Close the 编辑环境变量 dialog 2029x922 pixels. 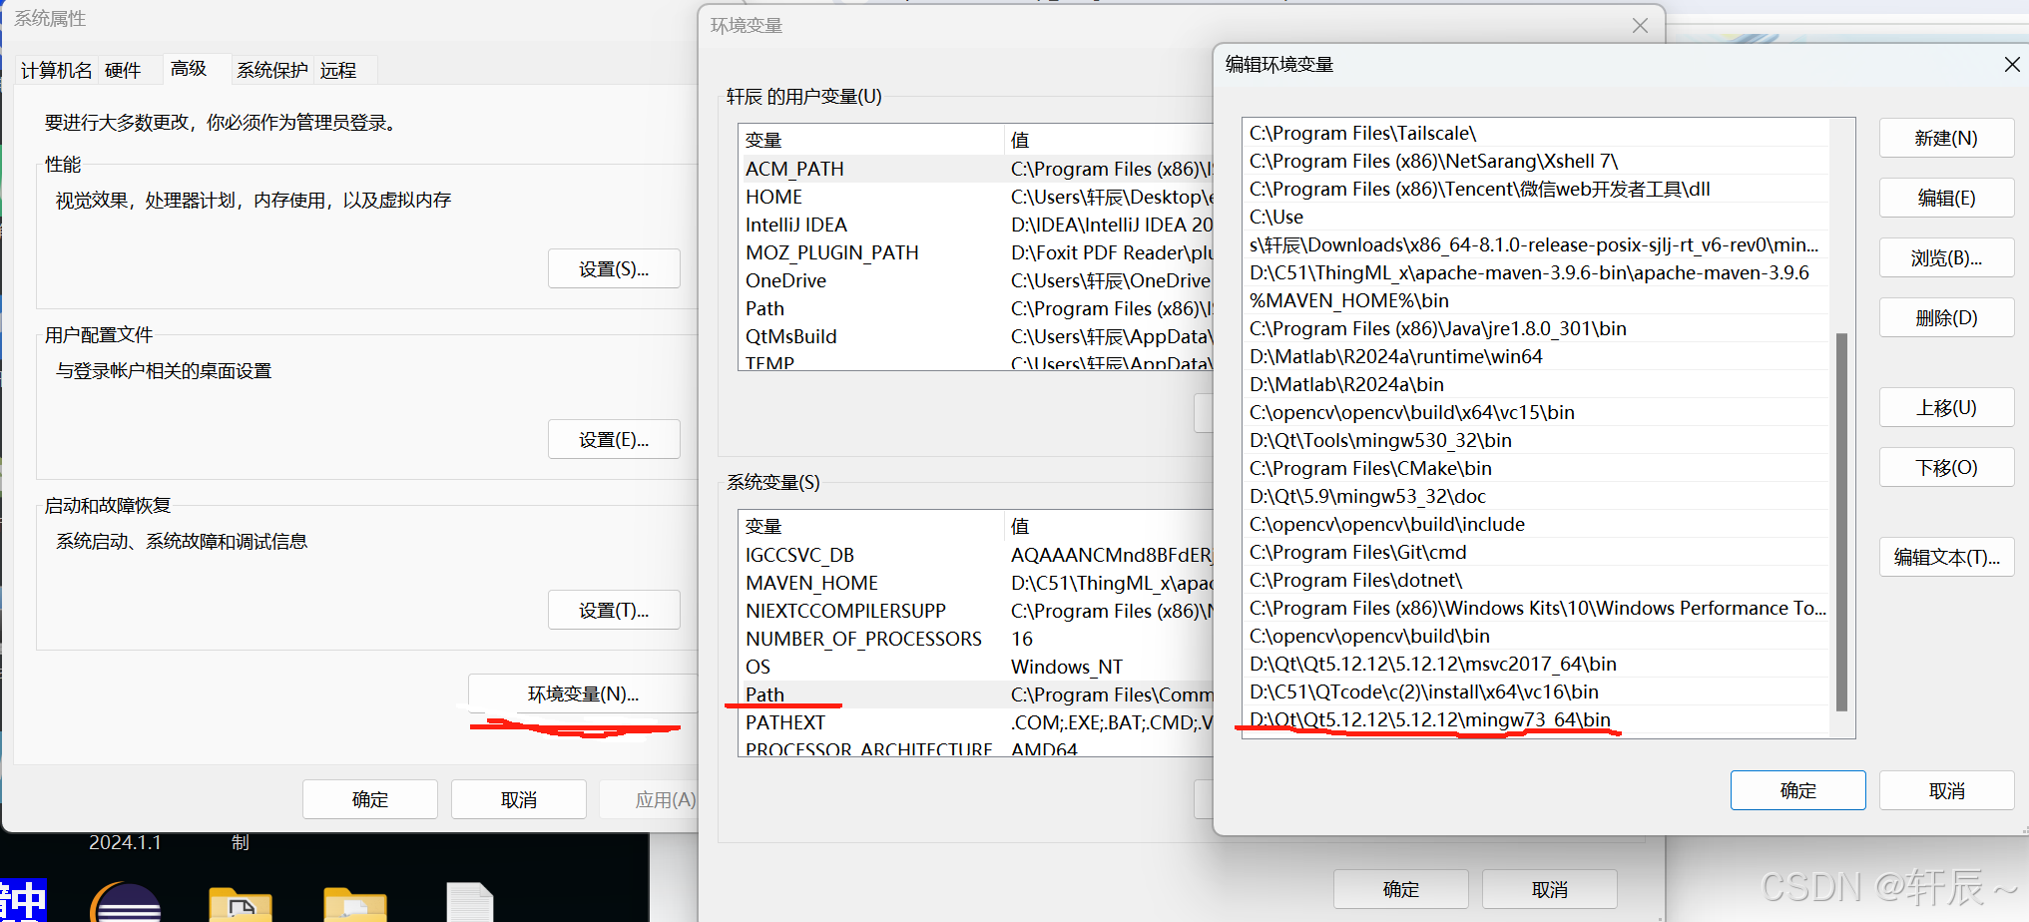point(2012,65)
